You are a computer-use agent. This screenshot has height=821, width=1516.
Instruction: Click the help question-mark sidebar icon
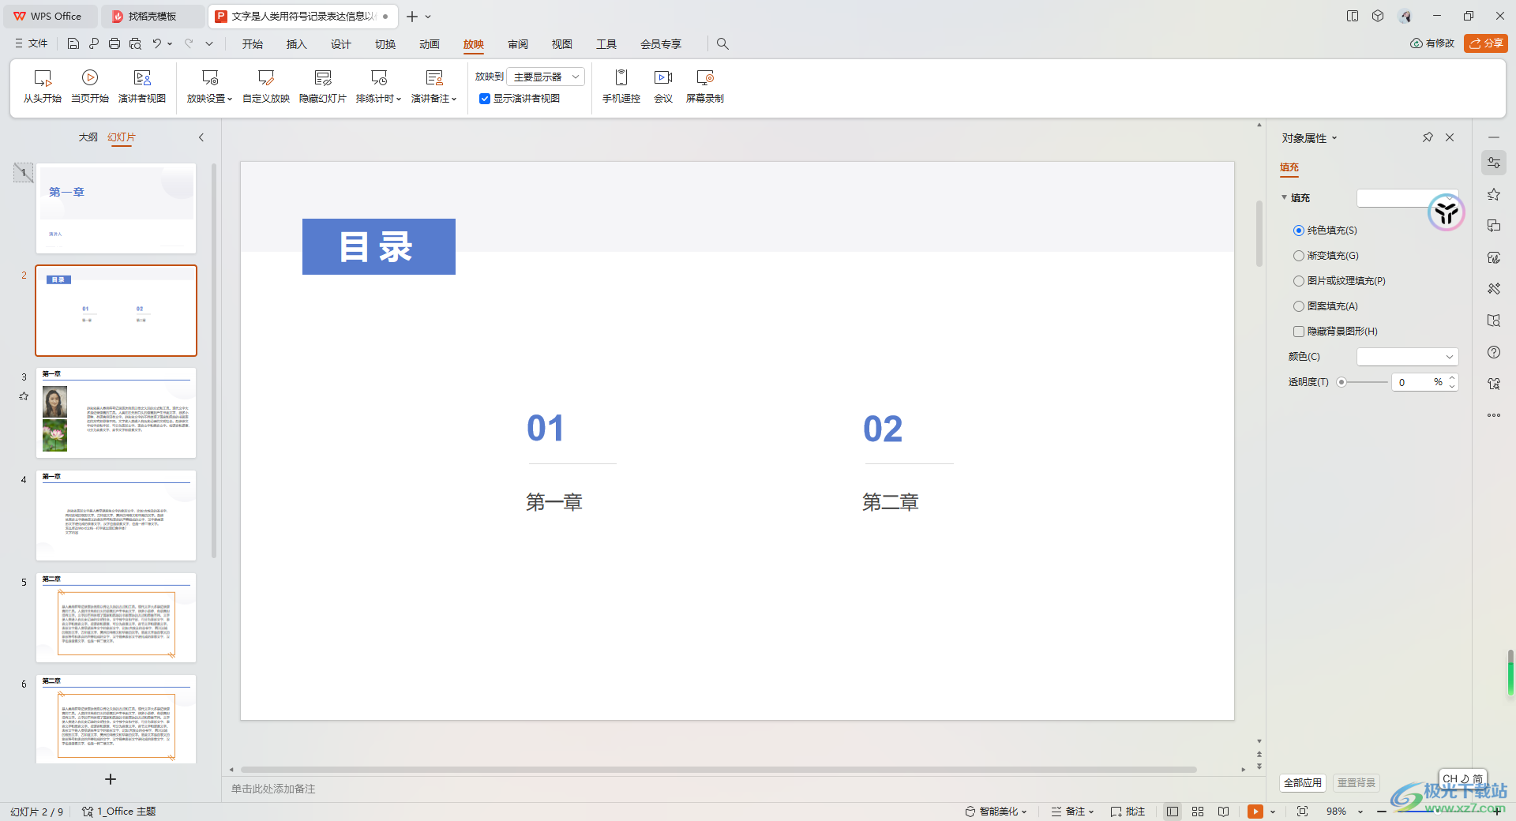pyautogui.click(x=1494, y=352)
